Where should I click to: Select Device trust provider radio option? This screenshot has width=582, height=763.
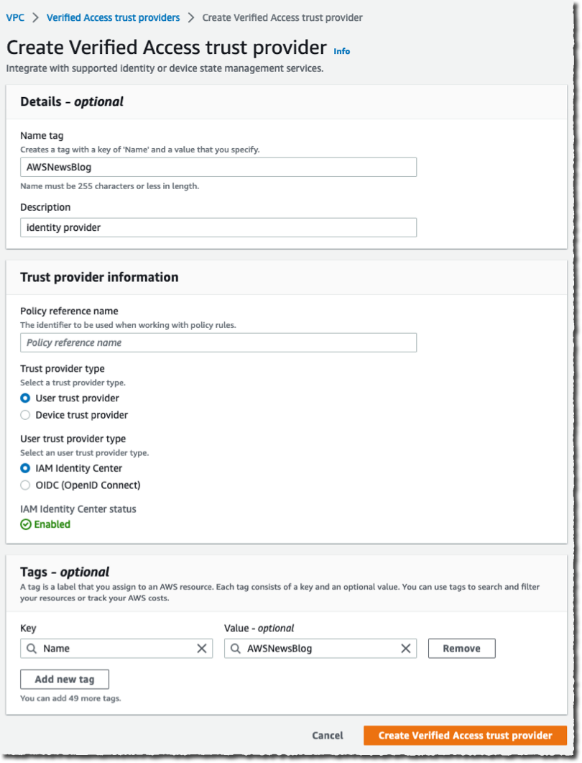(26, 415)
